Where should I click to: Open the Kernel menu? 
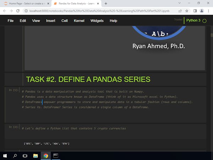79,21
